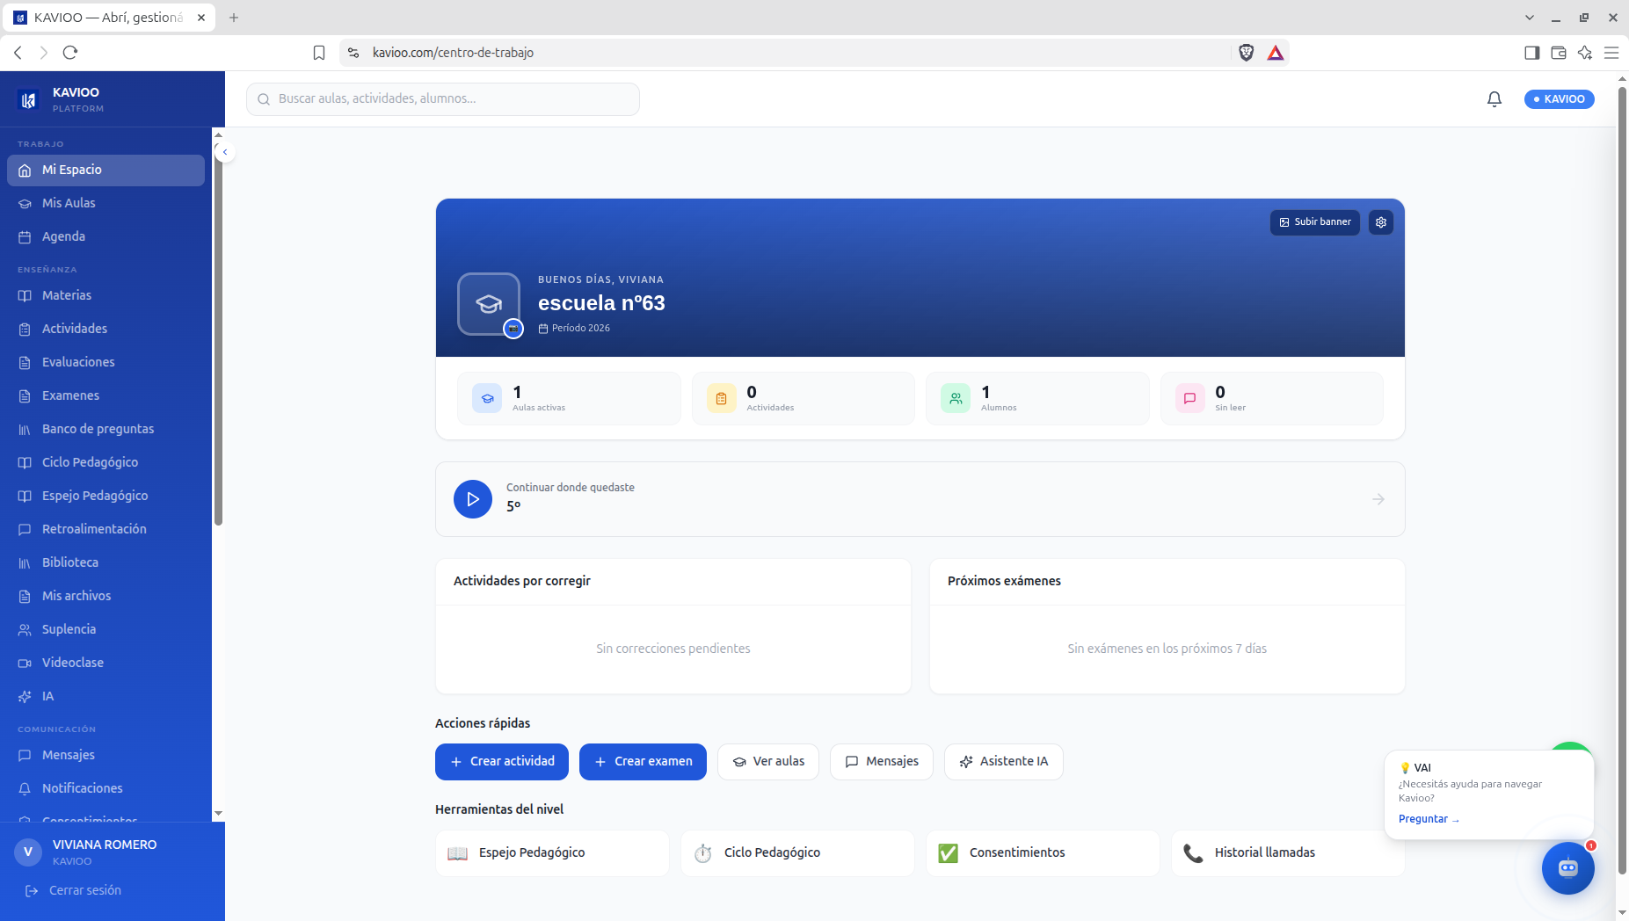Go to Mis Aulas
The height and width of the screenshot is (921, 1629).
click(x=105, y=203)
